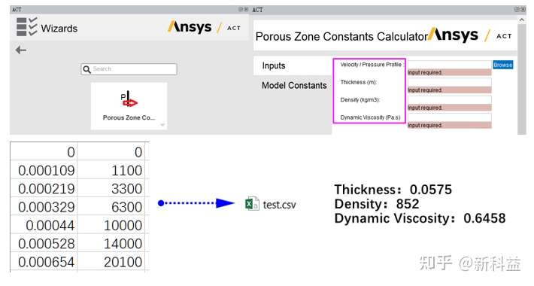Click the Density (kg/m3) input field
Screen dimensions: 534x286
pos(449,100)
